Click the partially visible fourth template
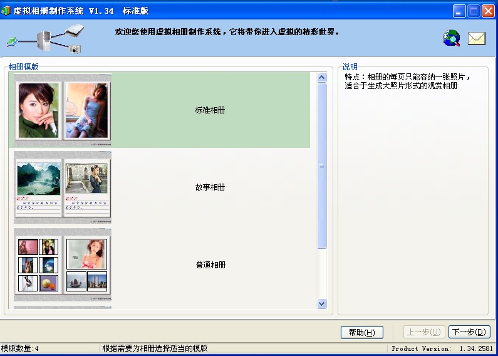Image resolution: width=498 pixels, height=356 pixels. click(x=63, y=307)
